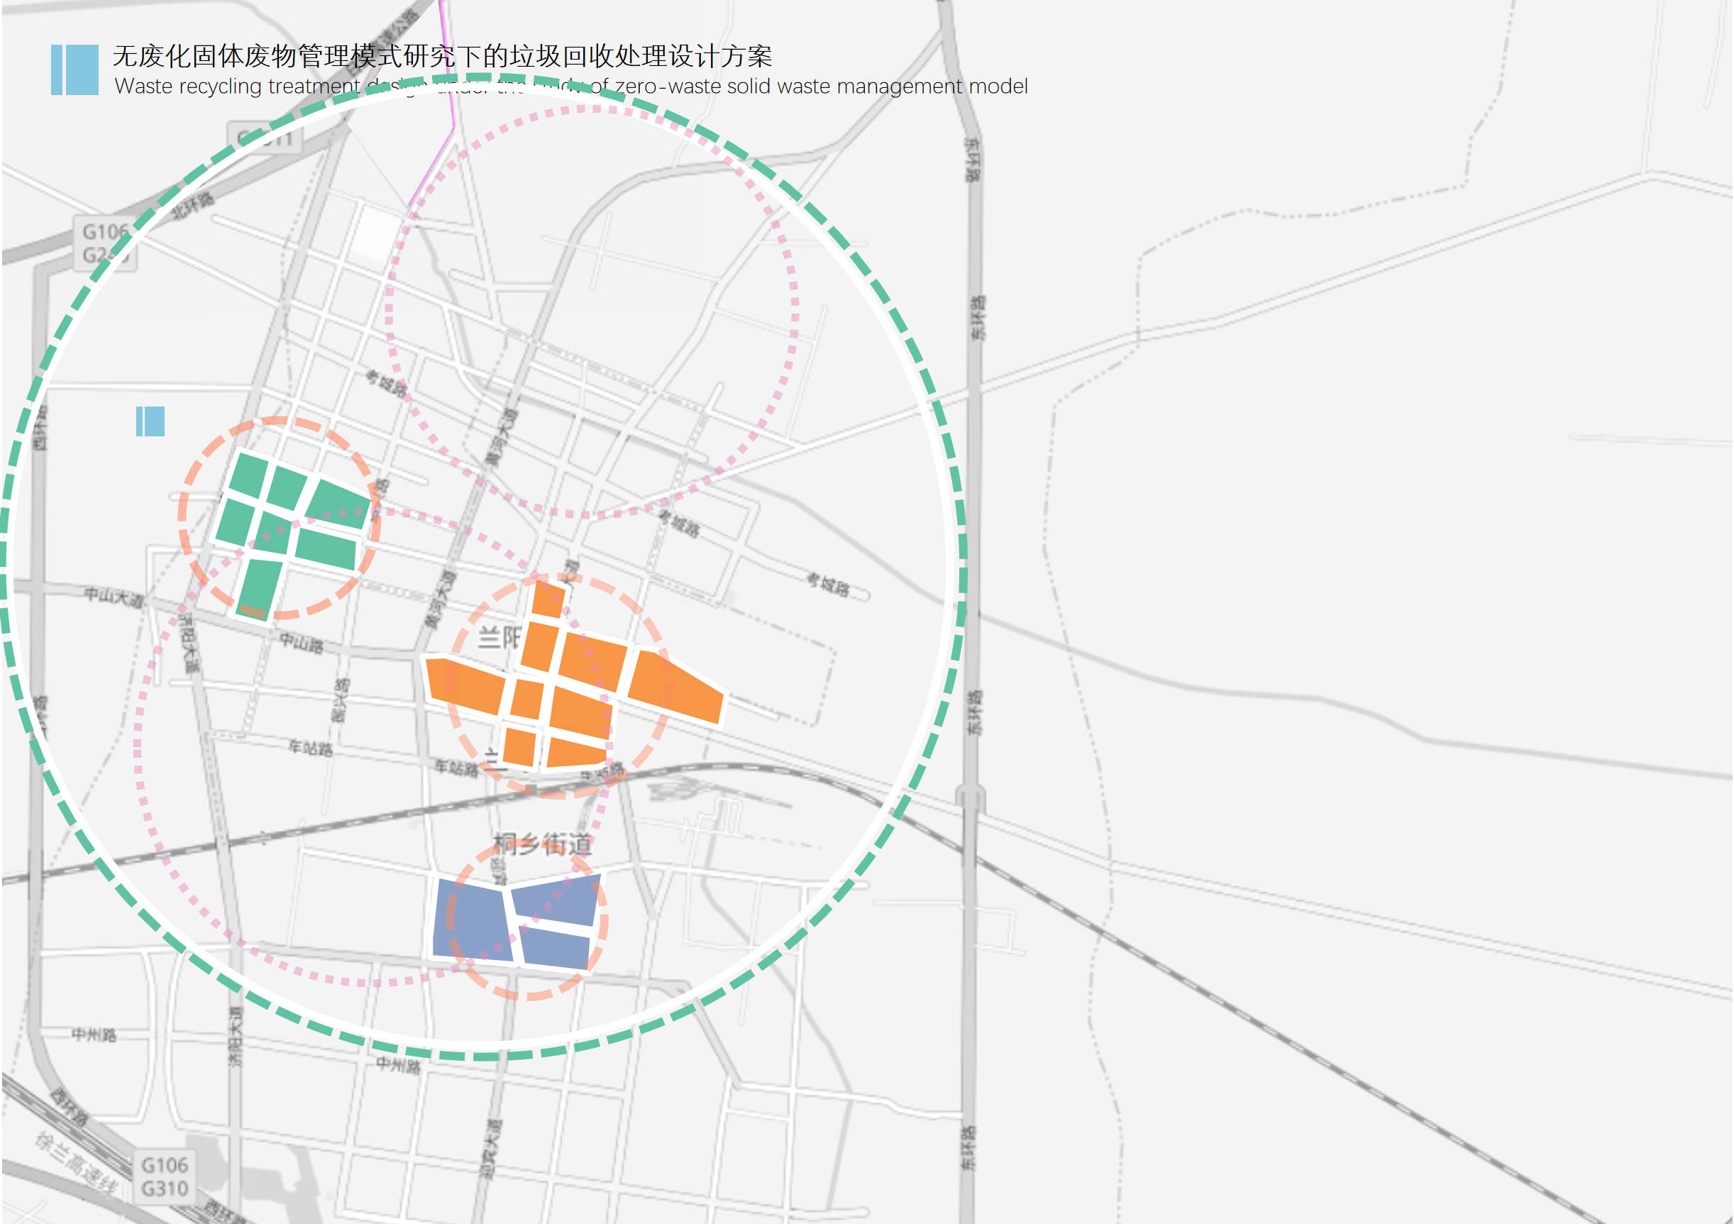Viewport: 1734px width, 1224px height.
Task: Click the 桐乡街道 area label
Action: pos(542,844)
